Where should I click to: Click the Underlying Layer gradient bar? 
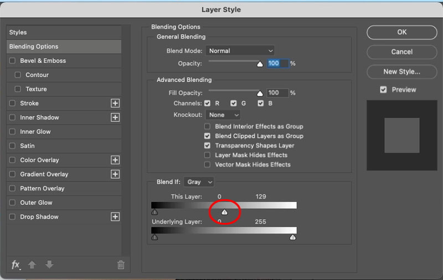click(x=224, y=230)
